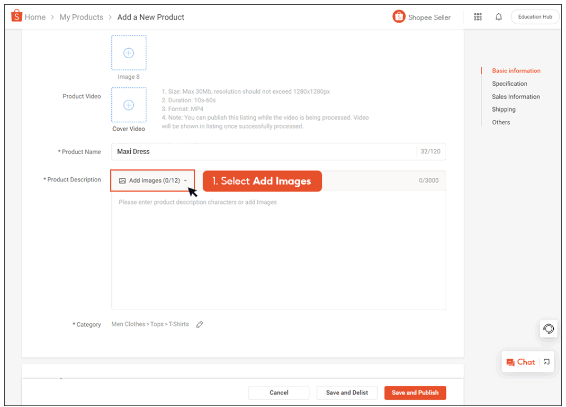Screen dimensions: 566x407
Task: Open the floating support chat bubble icon
Action: tap(548, 328)
